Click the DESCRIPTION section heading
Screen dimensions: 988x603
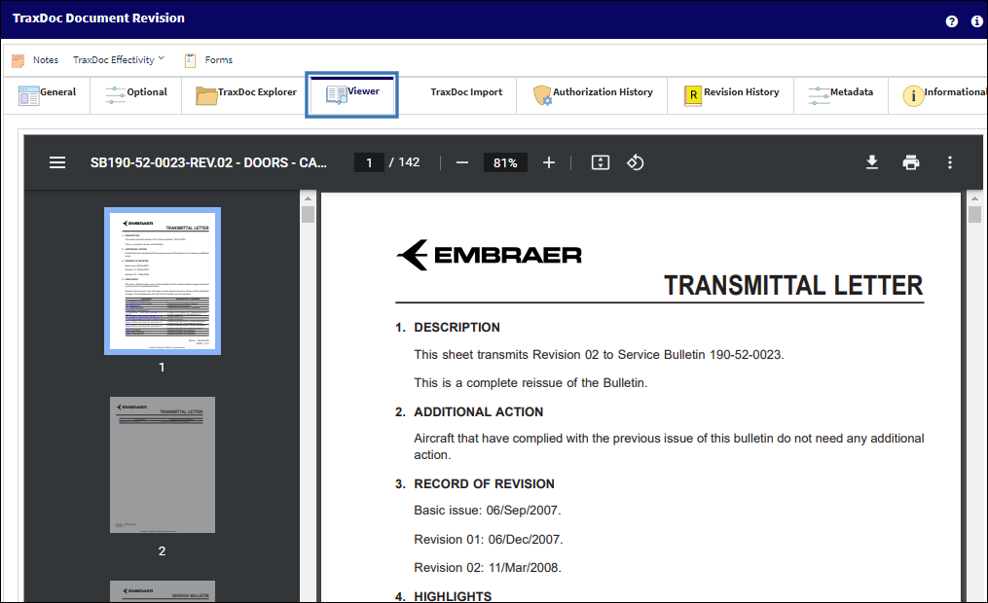pyautogui.click(x=457, y=328)
